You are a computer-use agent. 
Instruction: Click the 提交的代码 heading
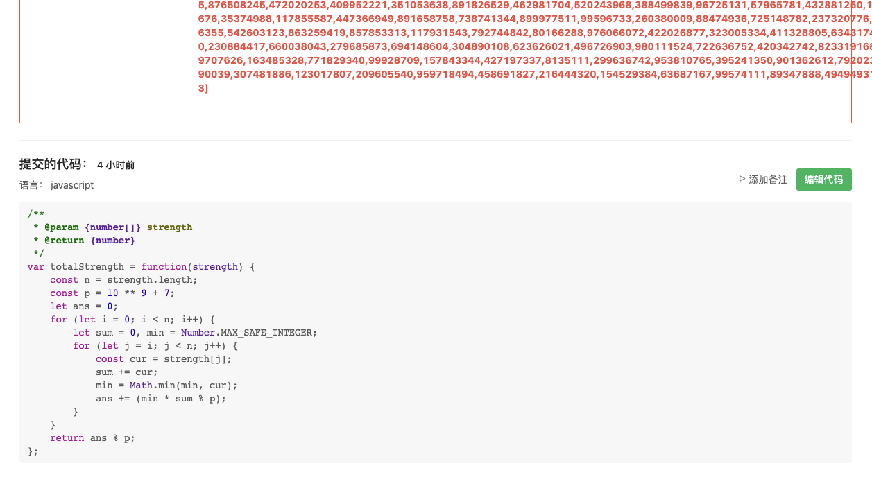pos(53,164)
